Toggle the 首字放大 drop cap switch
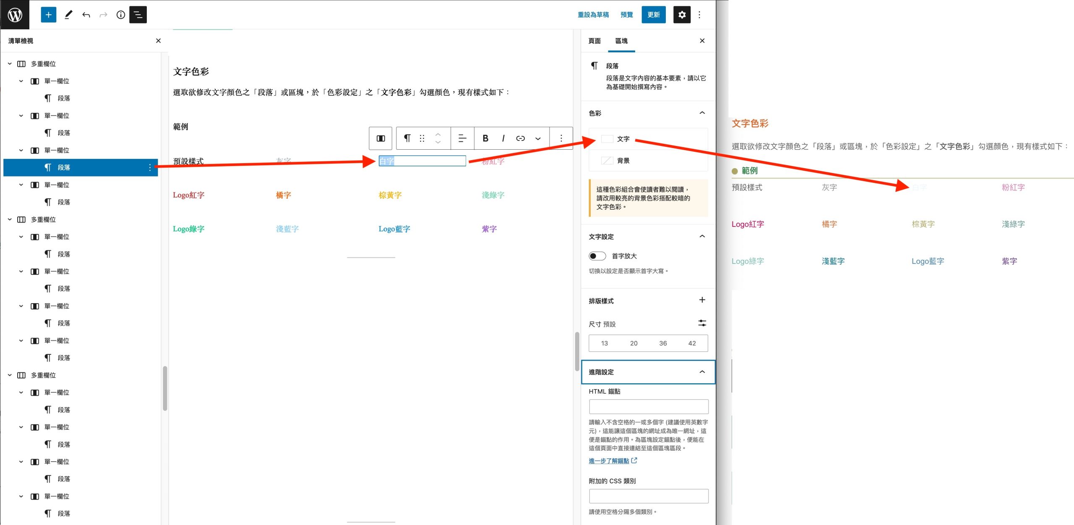 click(597, 256)
